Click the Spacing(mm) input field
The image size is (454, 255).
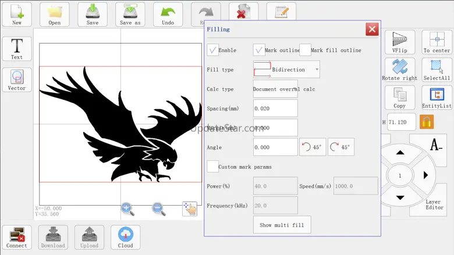click(275, 108)
